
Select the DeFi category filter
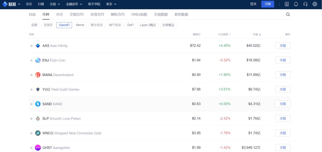pos(130,25)
